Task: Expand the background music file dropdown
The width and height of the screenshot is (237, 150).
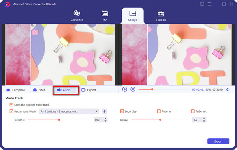Action: 96,111
